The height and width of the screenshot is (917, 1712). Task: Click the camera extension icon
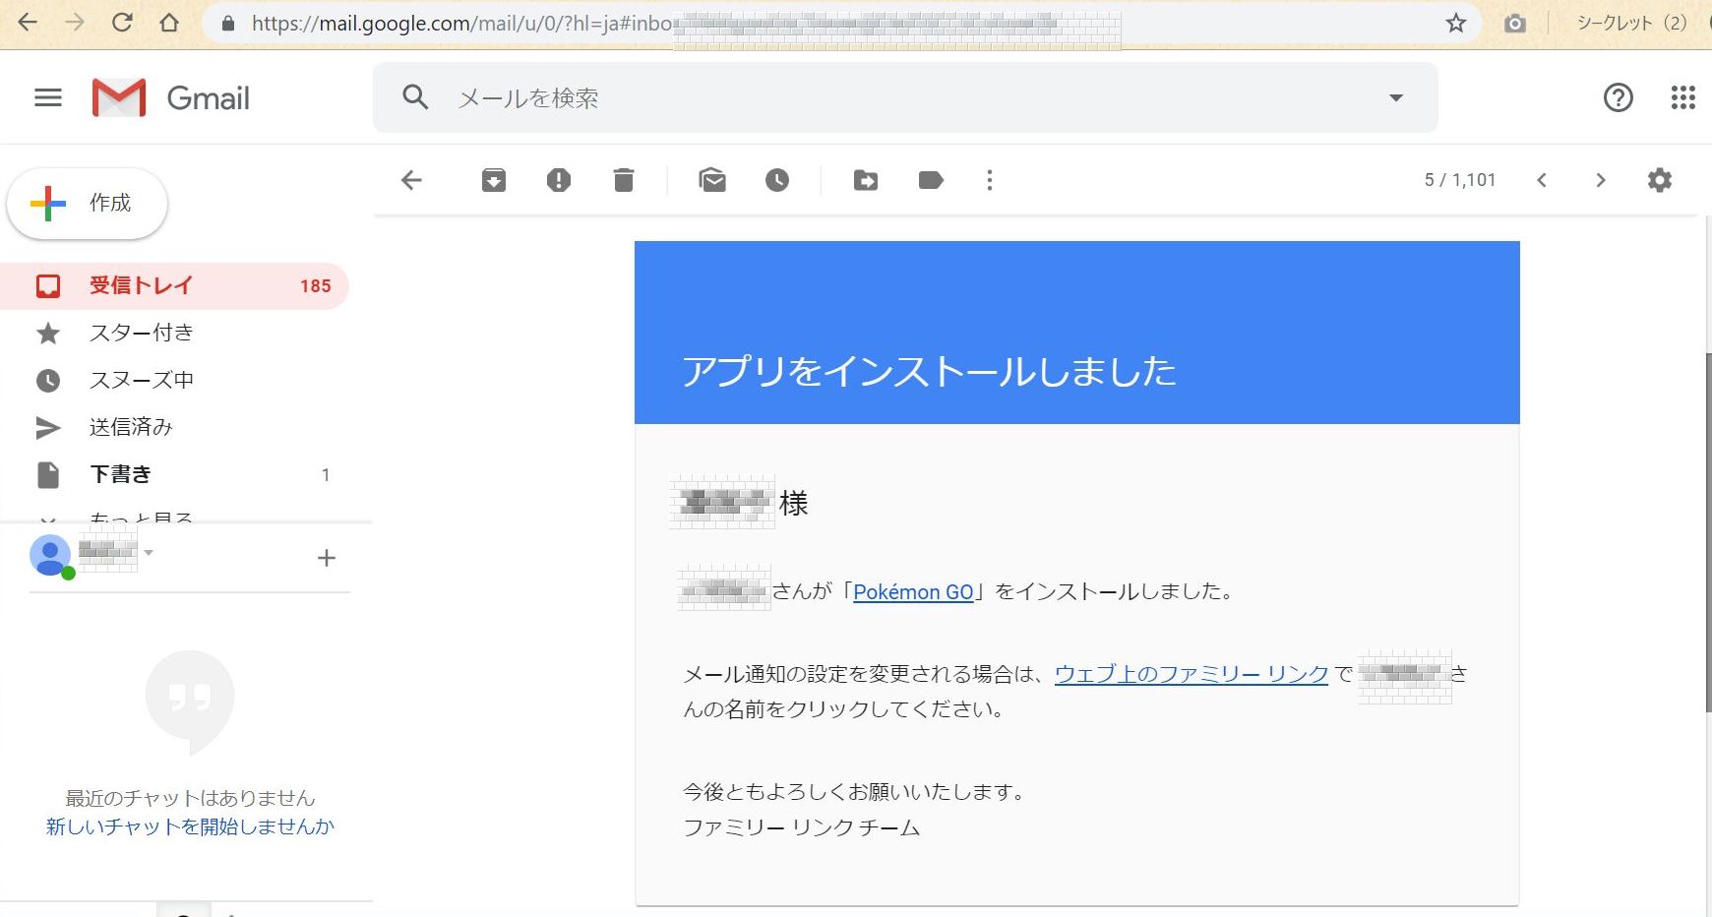point(1515,24)
